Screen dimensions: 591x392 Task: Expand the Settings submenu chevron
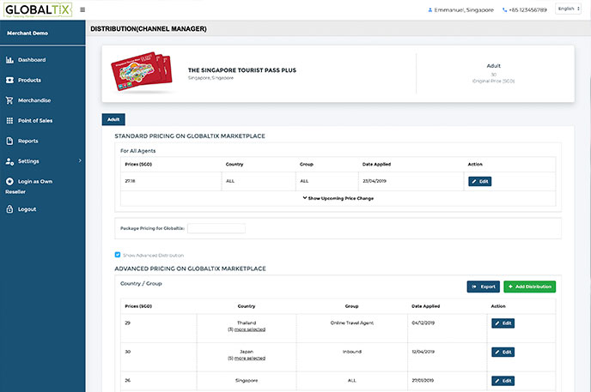80,160
